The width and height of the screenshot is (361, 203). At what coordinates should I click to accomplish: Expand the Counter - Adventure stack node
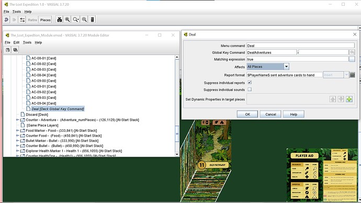[17, 120]
